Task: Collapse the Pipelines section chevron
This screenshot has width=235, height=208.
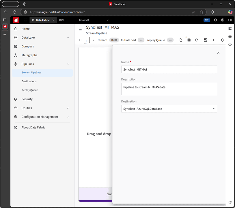Action: click(x=68, y=64)
